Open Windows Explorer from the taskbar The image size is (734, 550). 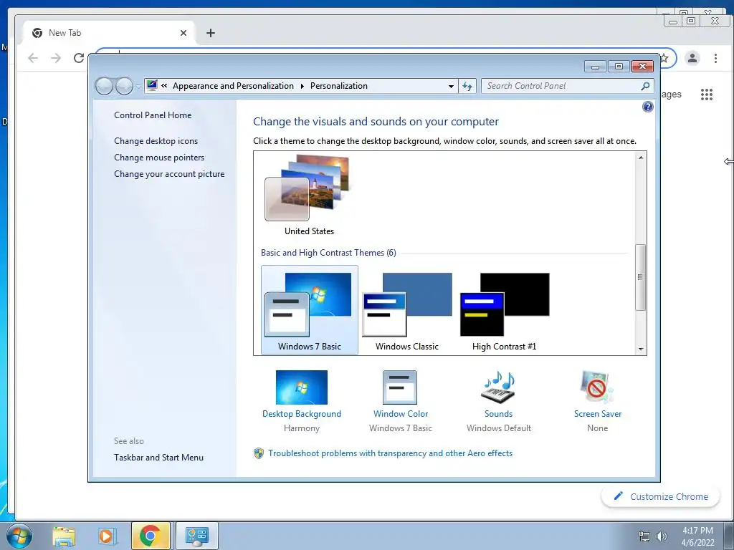click(64, 536)
